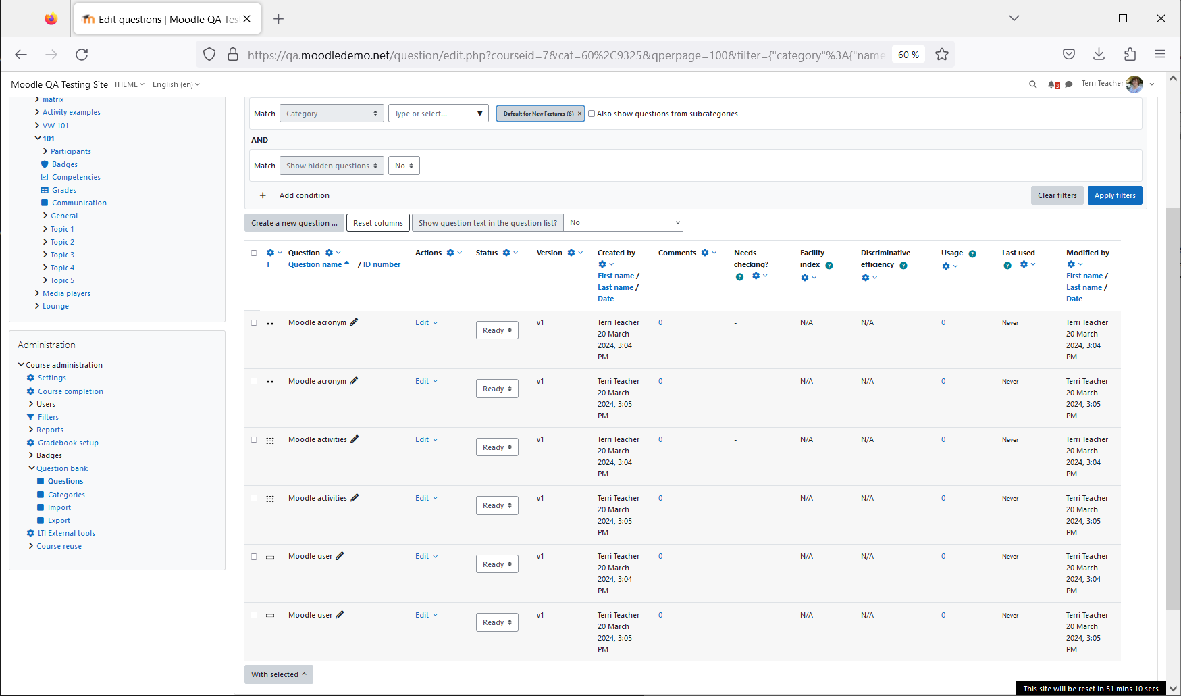Open the English (en) language menu

[176, 84]
